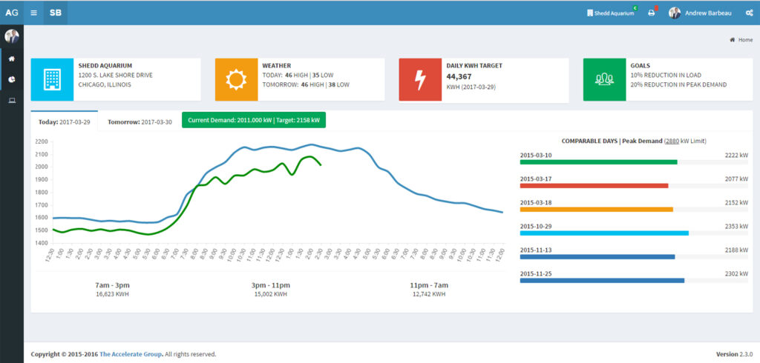Click the 2188 kW value
The image size is (760, 363).
[736, 250]
